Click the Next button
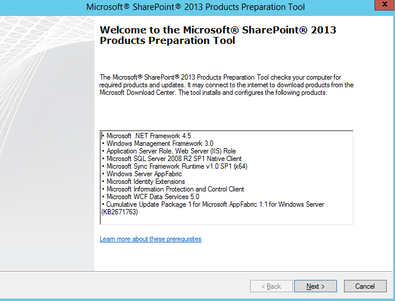 [x=315, y=286]
